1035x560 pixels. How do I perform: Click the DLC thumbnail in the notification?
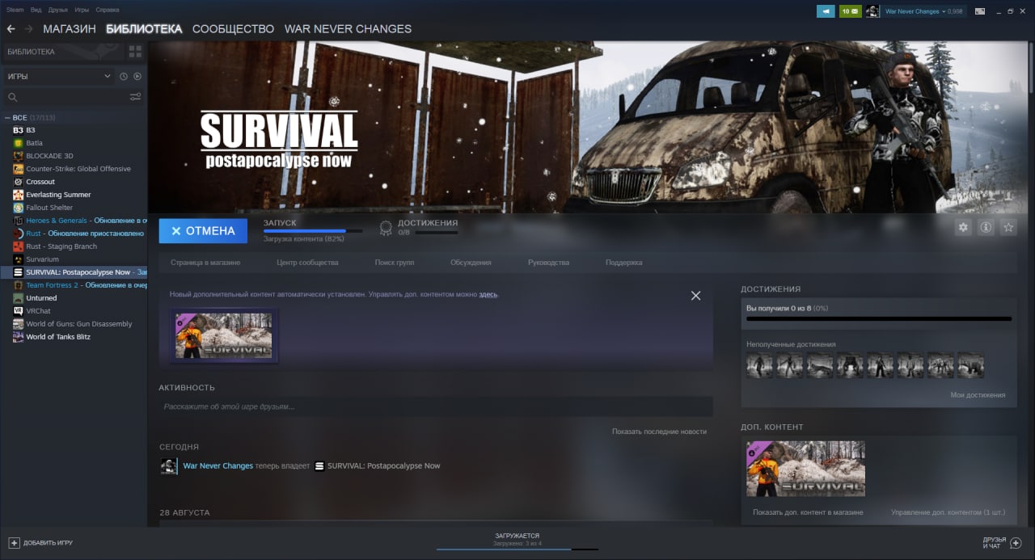tap(224, 335)
